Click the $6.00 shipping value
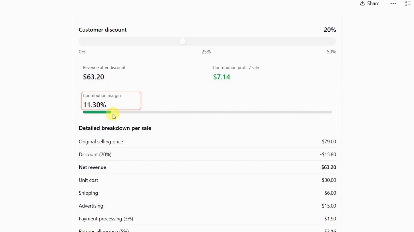Viewport: 414px width, 232px height. 330,193
